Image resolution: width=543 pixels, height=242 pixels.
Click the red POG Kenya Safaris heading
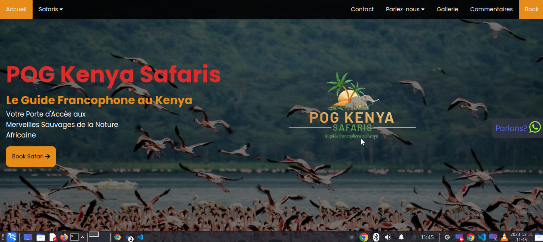pos(114,74)
